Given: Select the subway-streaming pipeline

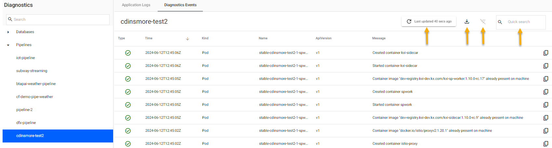Looking at the screenshot, I should pos(32,71).
